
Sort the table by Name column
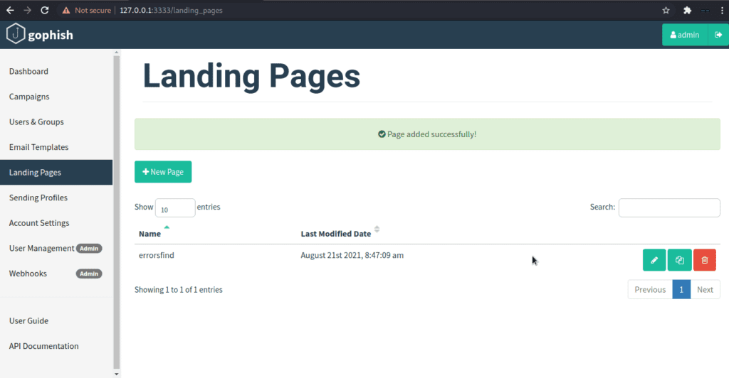(150, 234)
